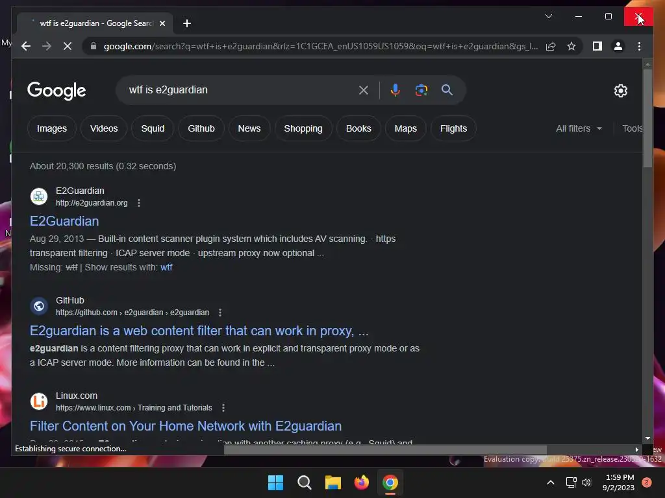
Task: Switch to News results
Action: click(249, 128)
